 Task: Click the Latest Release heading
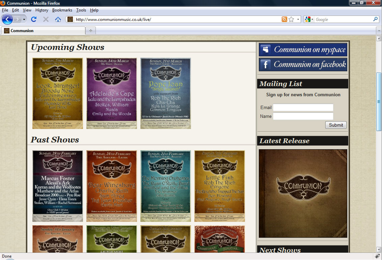tap(284, 141)
